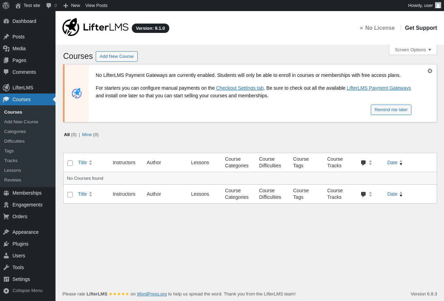This screenshot has height=301, width=444.
Task: Open the comments bubble in admin bar
Action: click(x=51, y=6)
